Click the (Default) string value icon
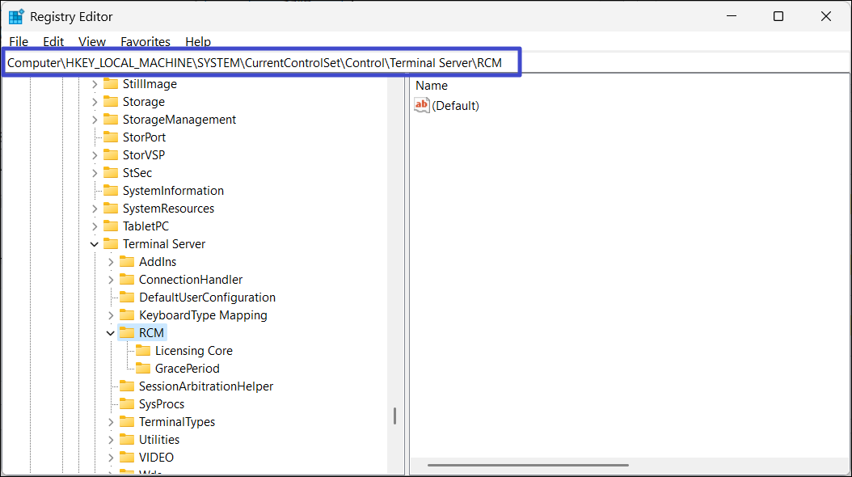Image resolution: width=852 pixels, height=477 pixels. [422, 105]
